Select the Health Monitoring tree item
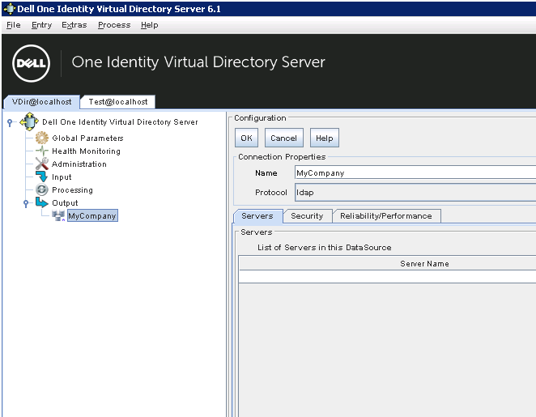The width and height of the screenshot is (536, 417). pyautogui.click(x=86, y=151)
